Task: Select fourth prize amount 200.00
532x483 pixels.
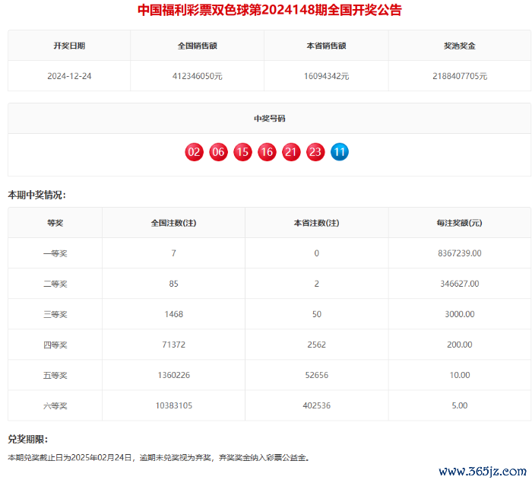Action: [459, 345]
